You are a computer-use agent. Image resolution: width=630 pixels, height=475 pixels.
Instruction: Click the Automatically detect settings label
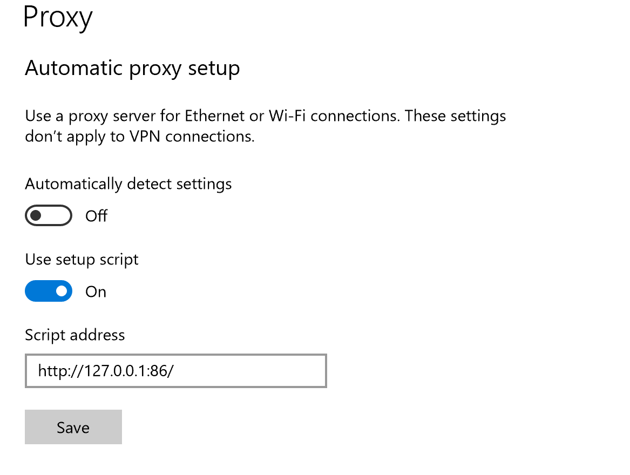[128, 184]
